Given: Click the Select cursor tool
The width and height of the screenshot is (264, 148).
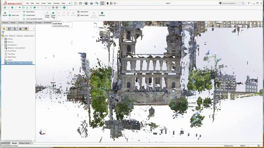Looking at the screenshot, I should click(102, 3).
